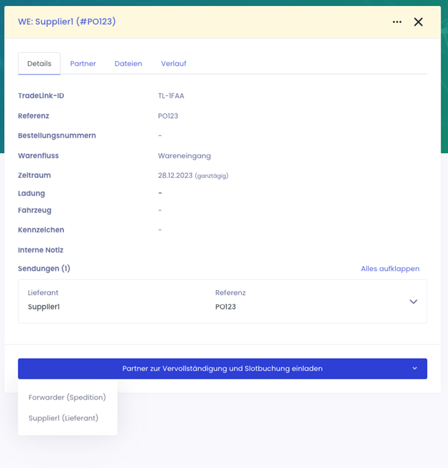Click the Sendungen (1) heading
Image resolution: width=448 pixels, height=468 pixels.
click(x=44, y=269)
